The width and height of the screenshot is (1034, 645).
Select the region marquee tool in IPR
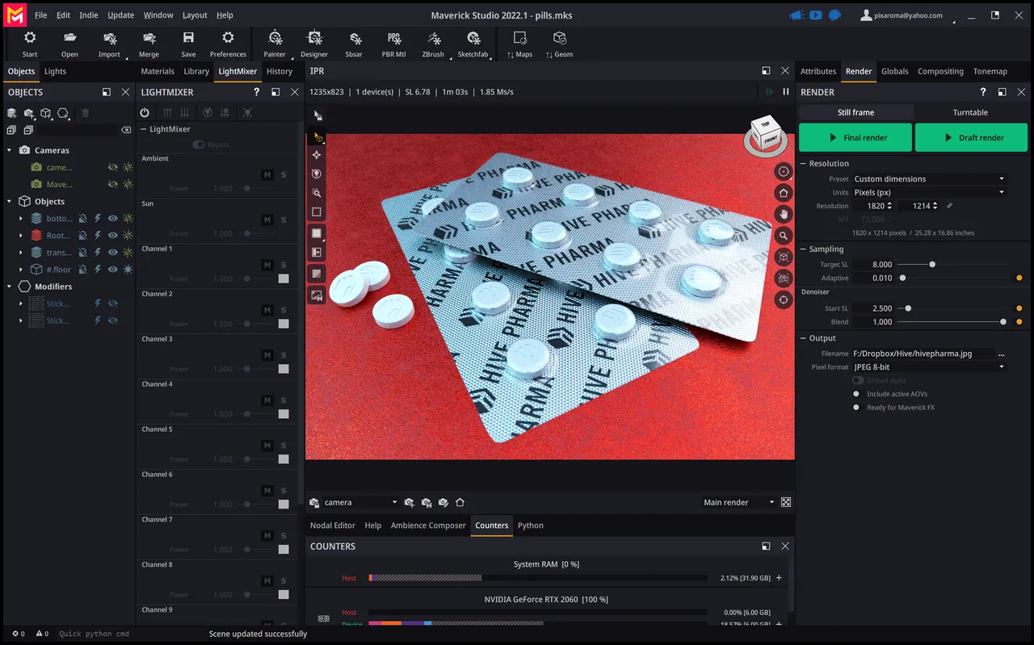coord(317,212)
